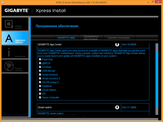163x122 pixels.
Task: Click the GIGABYTE App Center download icon
Action: [117, 44]
